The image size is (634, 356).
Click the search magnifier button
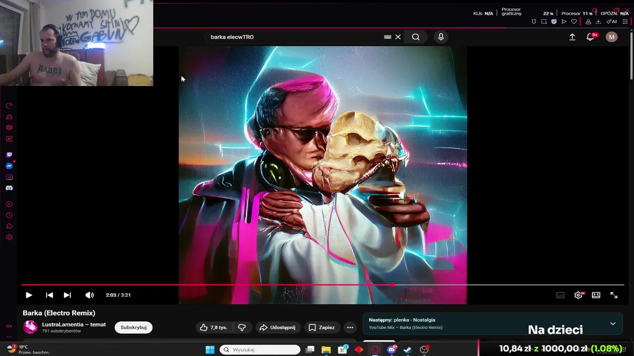[x=416, y=37]
